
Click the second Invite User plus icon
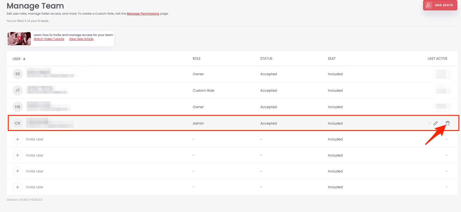(x=17, y=155)
